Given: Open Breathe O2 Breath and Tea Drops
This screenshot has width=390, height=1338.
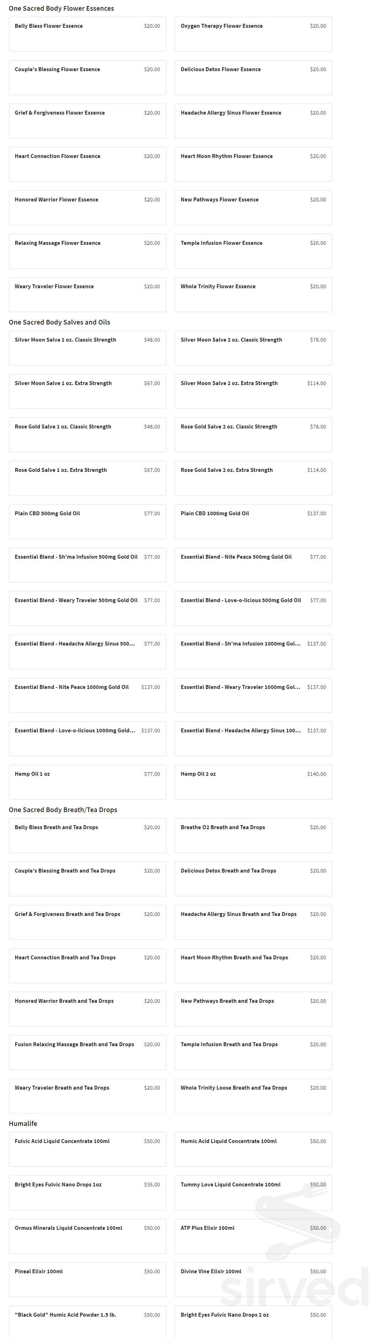Looking at the screenshot, I should click(x=253, y=836).
